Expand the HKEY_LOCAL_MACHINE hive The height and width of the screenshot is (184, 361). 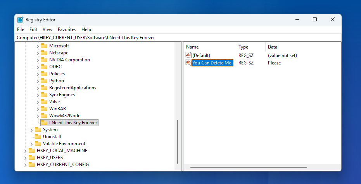[25, 151]
